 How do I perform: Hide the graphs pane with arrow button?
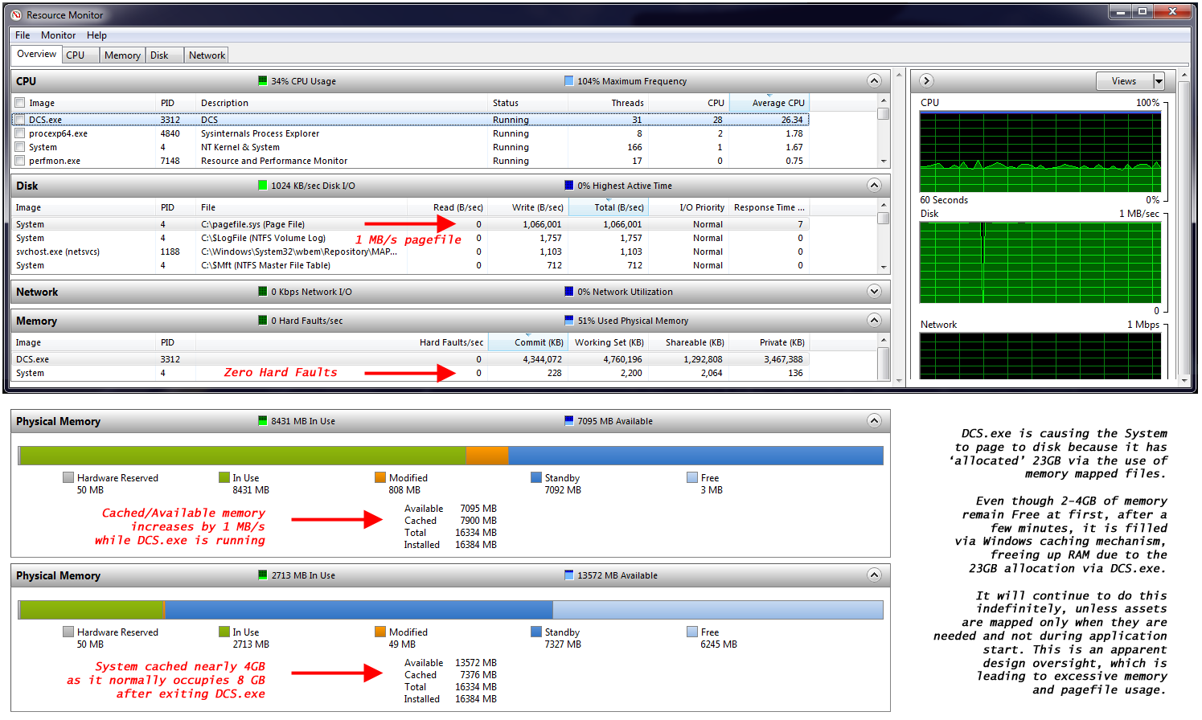pyautogui.click(x=926, y=80)
